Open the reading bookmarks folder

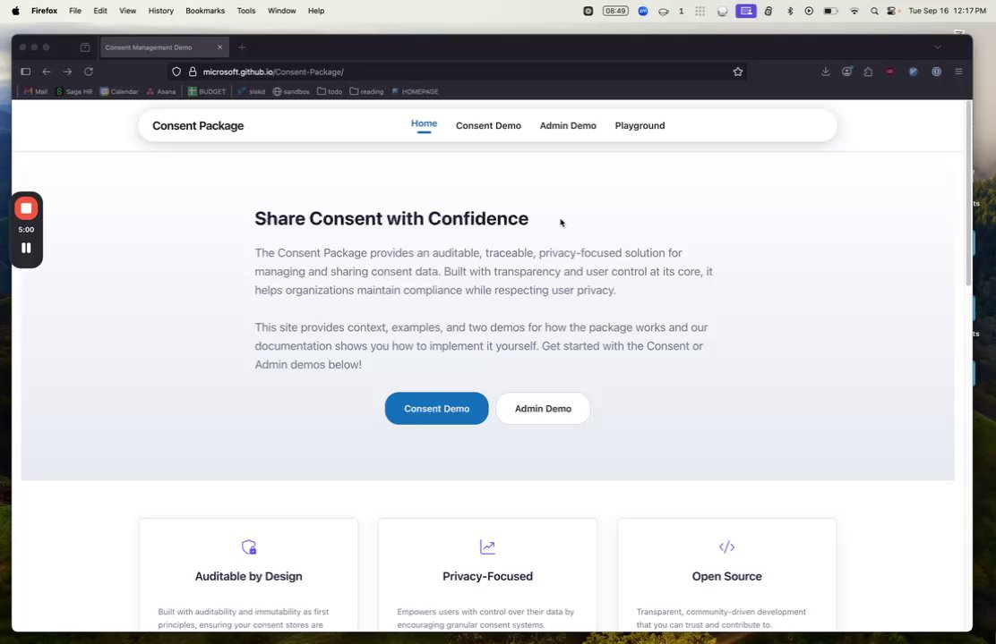(366, 91)
